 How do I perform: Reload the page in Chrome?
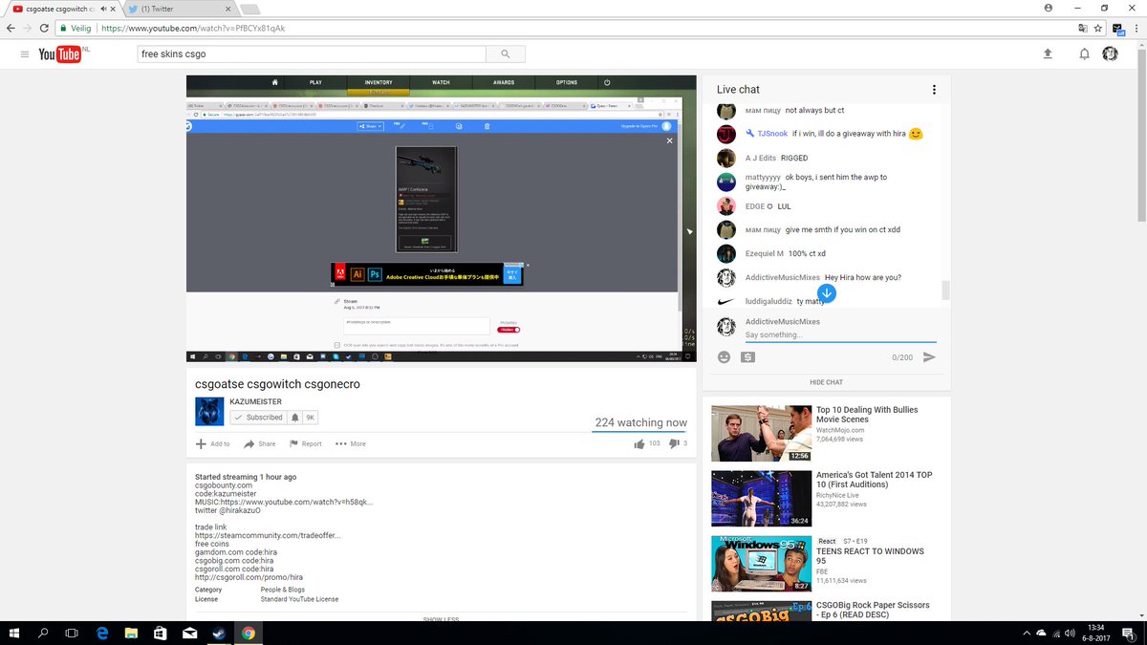44,28
